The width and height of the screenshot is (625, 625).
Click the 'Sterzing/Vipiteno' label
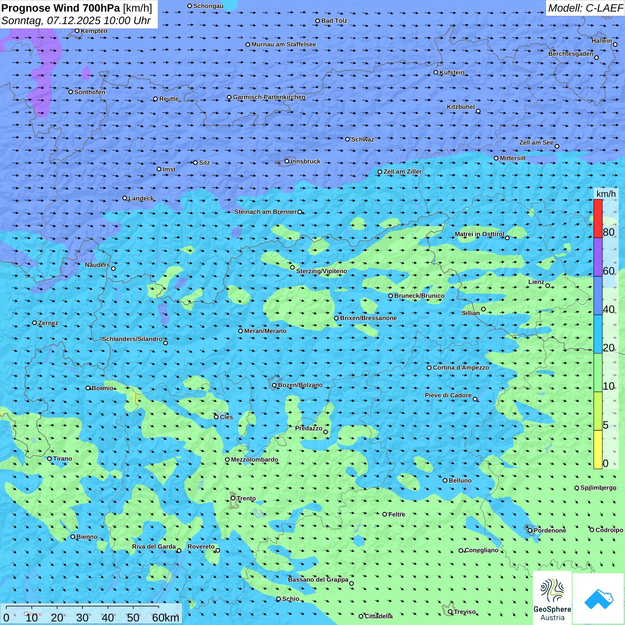pyautogui.click(x=321, y=271)
